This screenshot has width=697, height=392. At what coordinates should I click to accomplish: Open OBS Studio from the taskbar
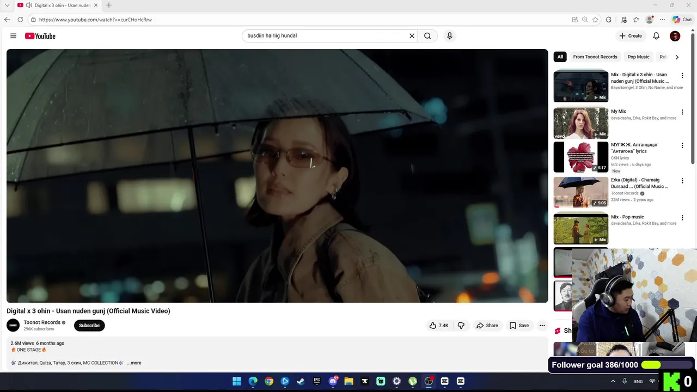429,381
